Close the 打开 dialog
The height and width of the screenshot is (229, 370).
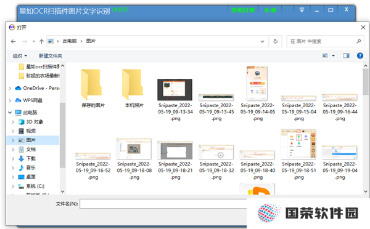pyautogui.click(x=363, y=28)
